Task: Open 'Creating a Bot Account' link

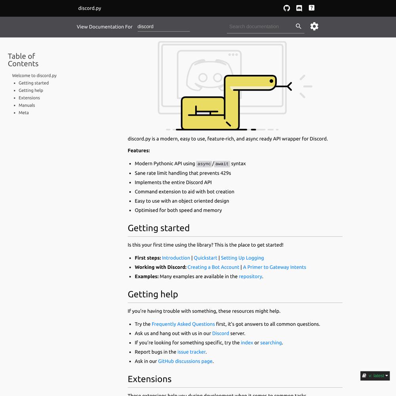Action: (x=213, y=267)
